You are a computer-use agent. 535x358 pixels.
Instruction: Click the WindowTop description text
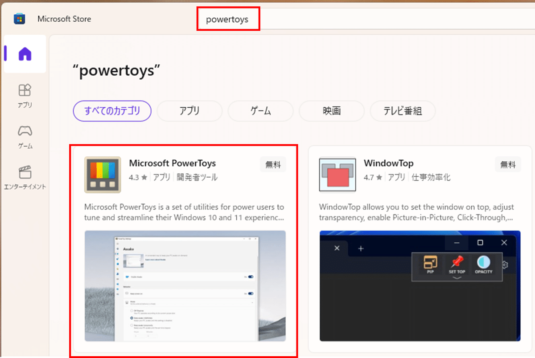(417, 212)
